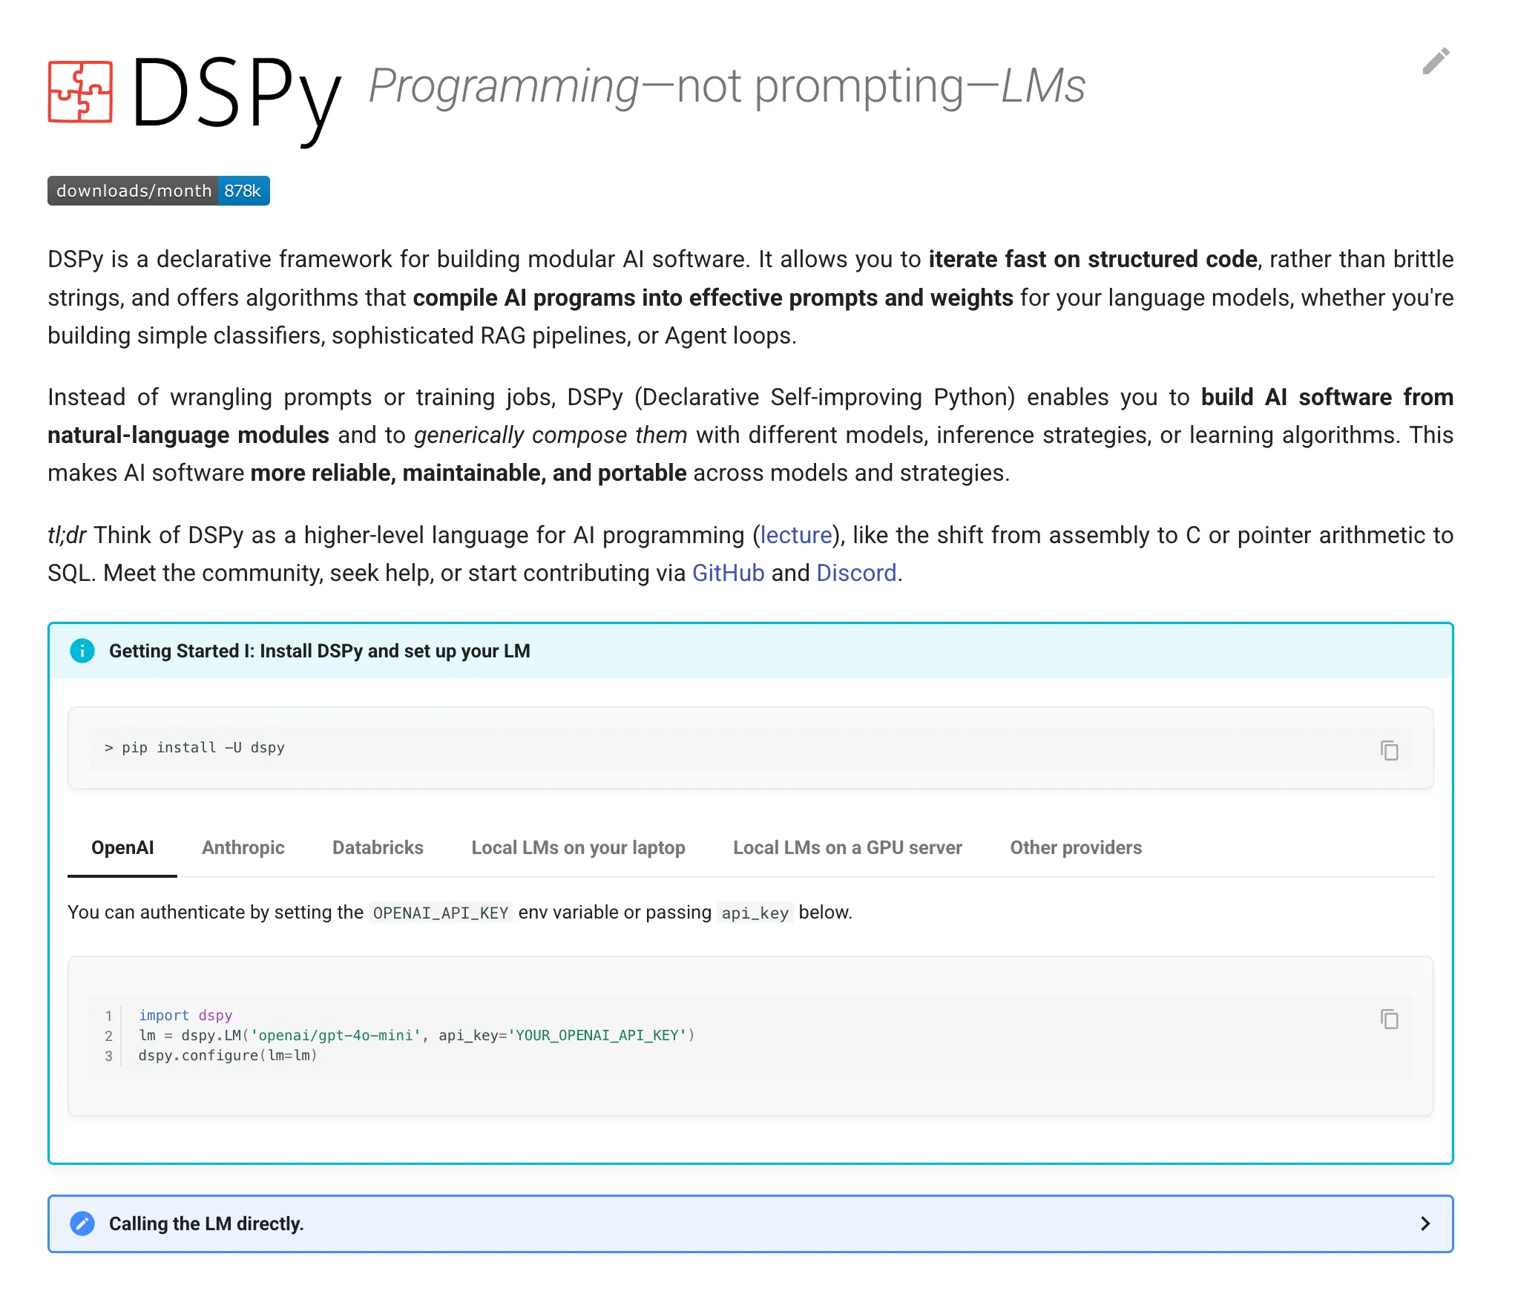Image resolution: width=1518 pixels, height=1294 pixels.
Task: Switch to the Other providers tab
Action: (1075, 847)
